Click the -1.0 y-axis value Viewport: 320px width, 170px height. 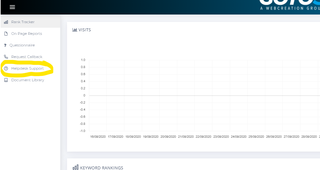(x=82, y=131)
